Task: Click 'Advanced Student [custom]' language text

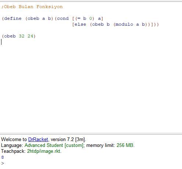Action: pos(54,145)
